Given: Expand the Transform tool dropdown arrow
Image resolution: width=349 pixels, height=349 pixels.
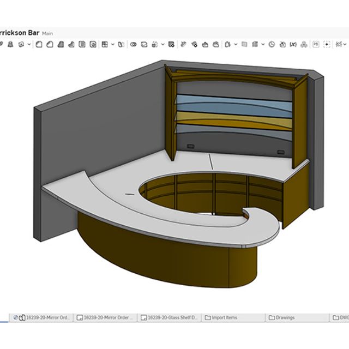Looking at the screenshot, I should [163, 45].
